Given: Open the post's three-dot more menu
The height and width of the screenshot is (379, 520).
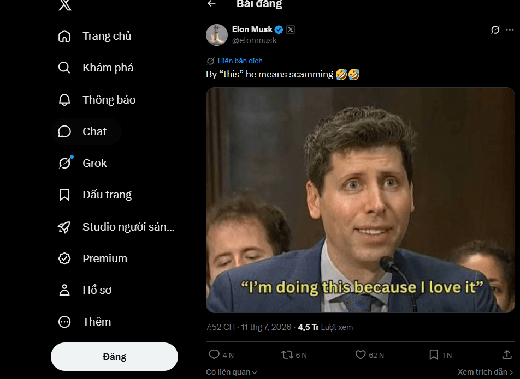Looking at the screenshot, I should click(510, 30).
